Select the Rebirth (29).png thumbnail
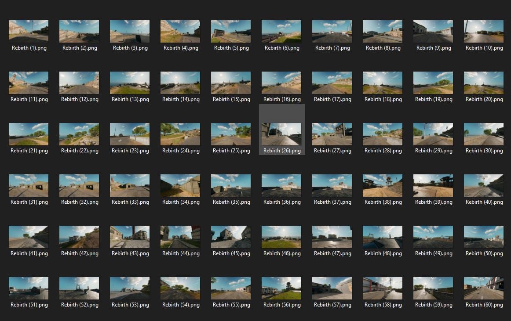The width and height of the screenshot is (511, 321). pos(433,134)
